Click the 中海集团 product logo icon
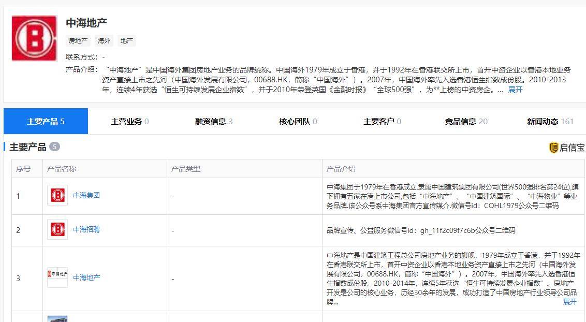 click(x=57, y=195)
